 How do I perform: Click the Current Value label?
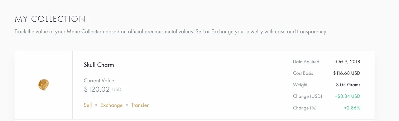99,80
